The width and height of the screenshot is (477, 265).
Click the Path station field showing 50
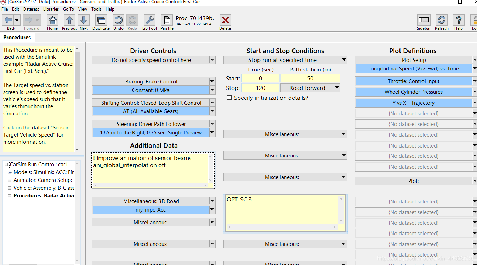pos(310,78)
